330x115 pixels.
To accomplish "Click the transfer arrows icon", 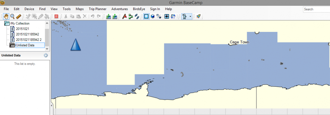I will tap(173, 16).
